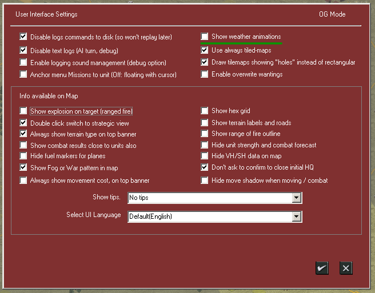Toggle Draw tilemaps showing holes option
Screen dimensions: 375x293
coord(205,62)
